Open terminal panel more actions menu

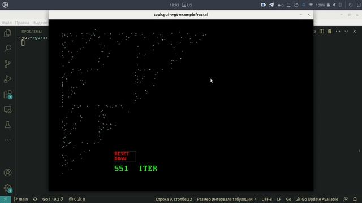(x=338, y=32)
